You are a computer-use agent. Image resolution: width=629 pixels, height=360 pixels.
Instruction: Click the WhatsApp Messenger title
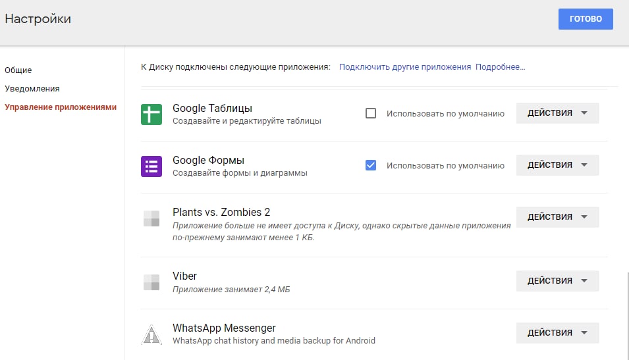(x=224, y=328)
